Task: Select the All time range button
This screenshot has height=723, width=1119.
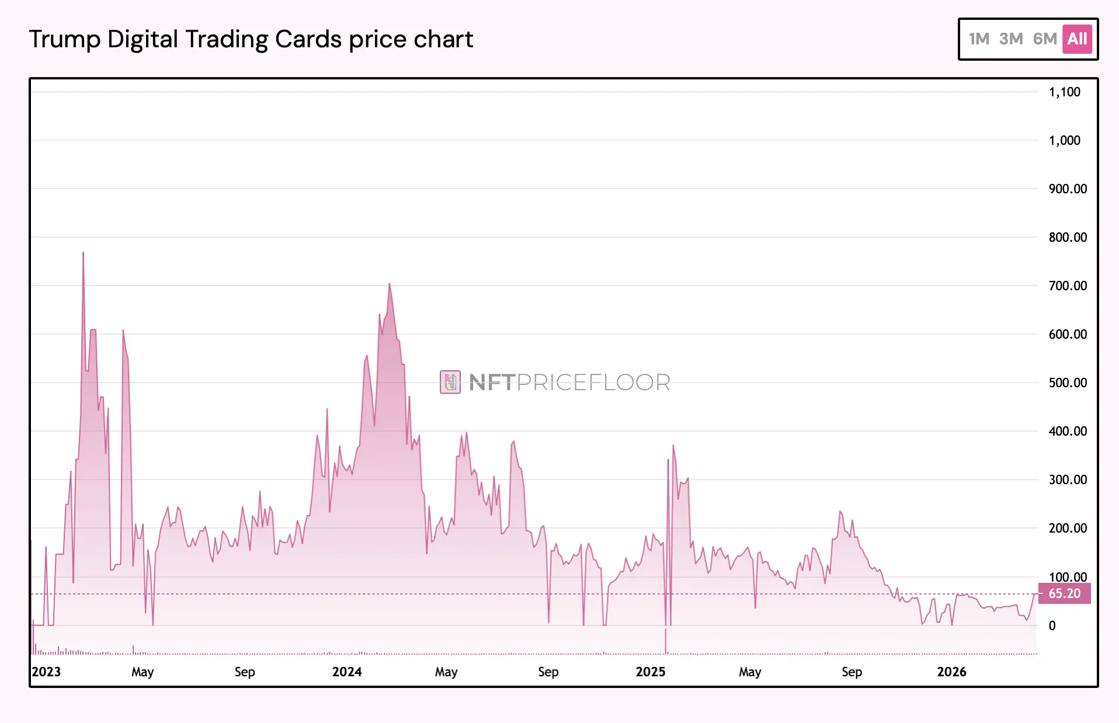Action: click(x=1077, y=39)
